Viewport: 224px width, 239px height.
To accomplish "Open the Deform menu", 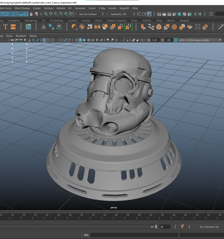I will click(61, 8).
